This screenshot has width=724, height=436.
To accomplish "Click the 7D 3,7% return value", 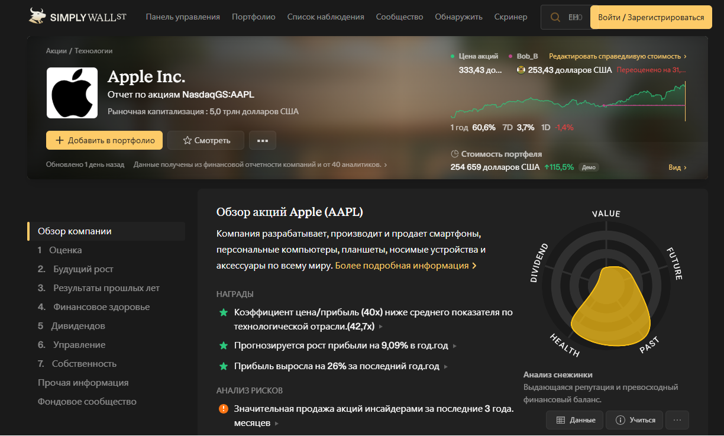I will (x=518, y=127).
